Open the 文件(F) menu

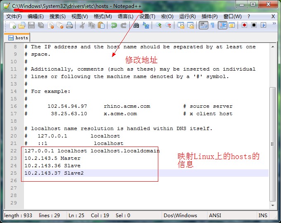tap(14, 17)
